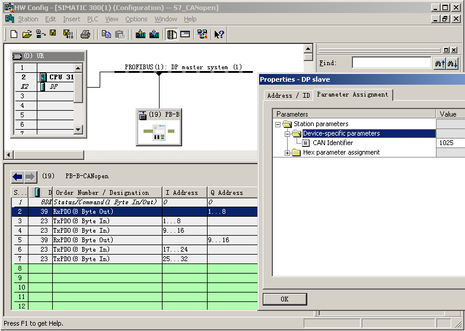465x331 pixels.
Task: Switch to the Address / ID tab
Action: (x=288, y=95)
